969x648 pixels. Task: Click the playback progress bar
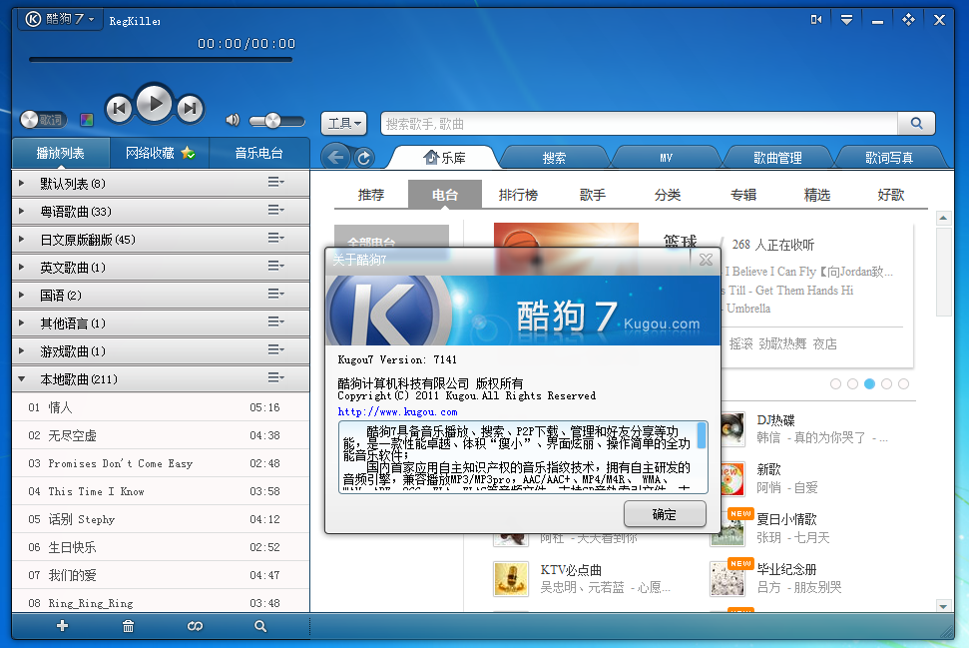click(x=161, y=60)
